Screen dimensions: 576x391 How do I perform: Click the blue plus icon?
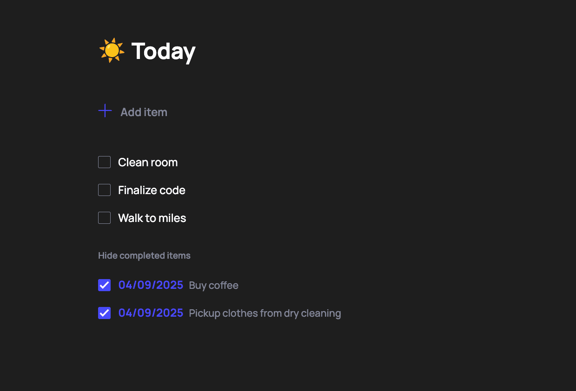click(105, 111)
